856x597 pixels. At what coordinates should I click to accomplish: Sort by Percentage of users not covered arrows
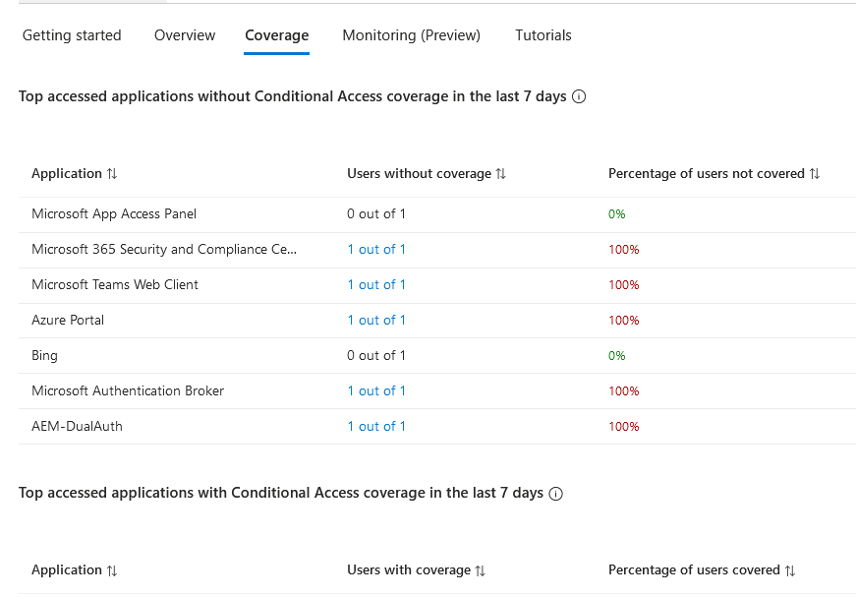click(x=814, y=174)
